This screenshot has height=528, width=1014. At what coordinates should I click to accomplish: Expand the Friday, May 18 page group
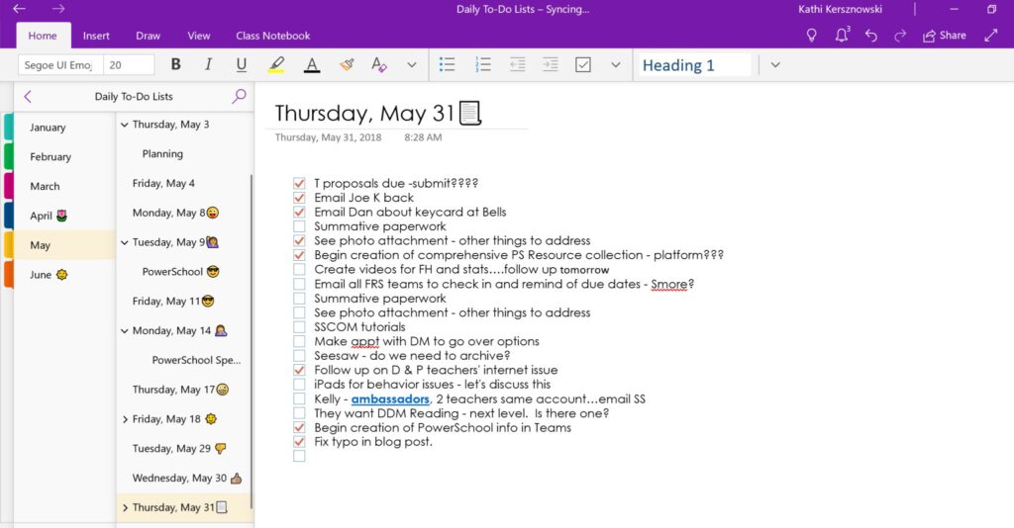point(125,419)
